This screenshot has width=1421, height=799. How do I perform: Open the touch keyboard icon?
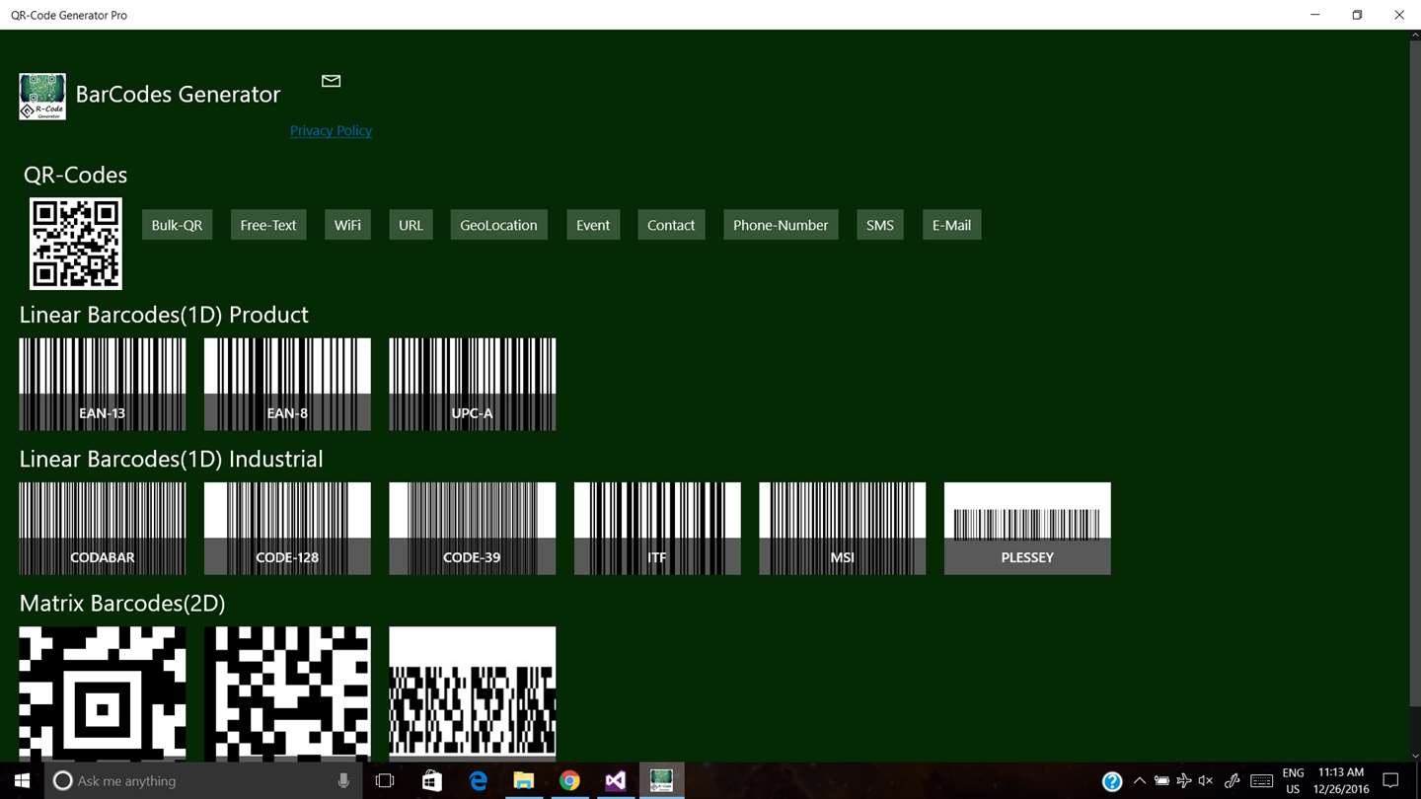1261,780
